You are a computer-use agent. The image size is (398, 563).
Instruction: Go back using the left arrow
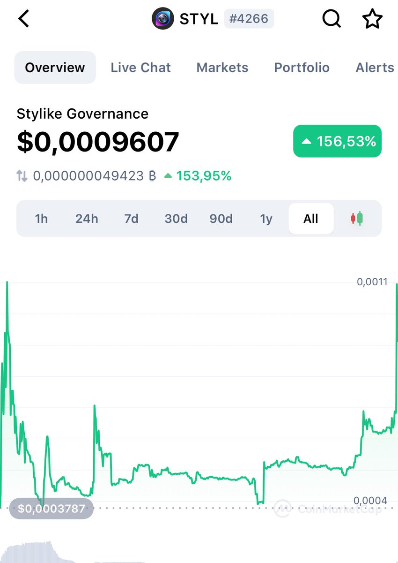tap(24, 19)
